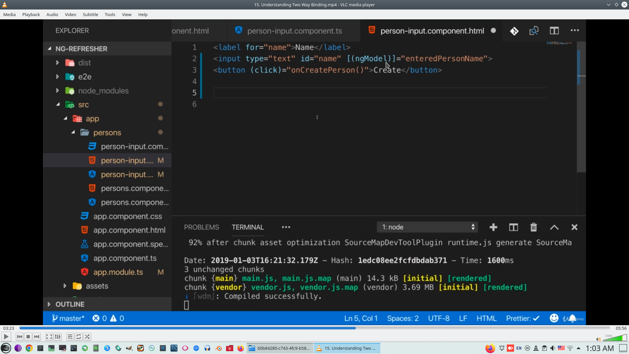
Task: Open a new terminal with the plus icon
Action: (x=493, y=227)
